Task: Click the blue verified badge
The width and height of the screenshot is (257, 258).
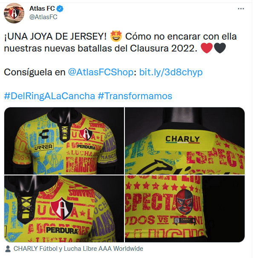Action: click(60, 9)
